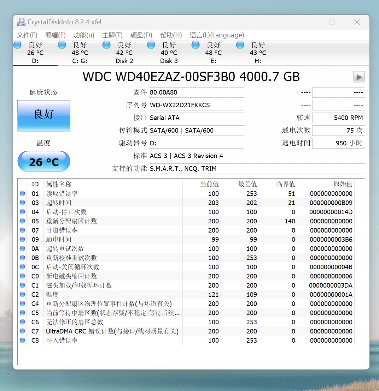Image resolution: width=379 pixels, height=391 pixels.
Task: Click the drive letter field D:
Action: point(196,143)
